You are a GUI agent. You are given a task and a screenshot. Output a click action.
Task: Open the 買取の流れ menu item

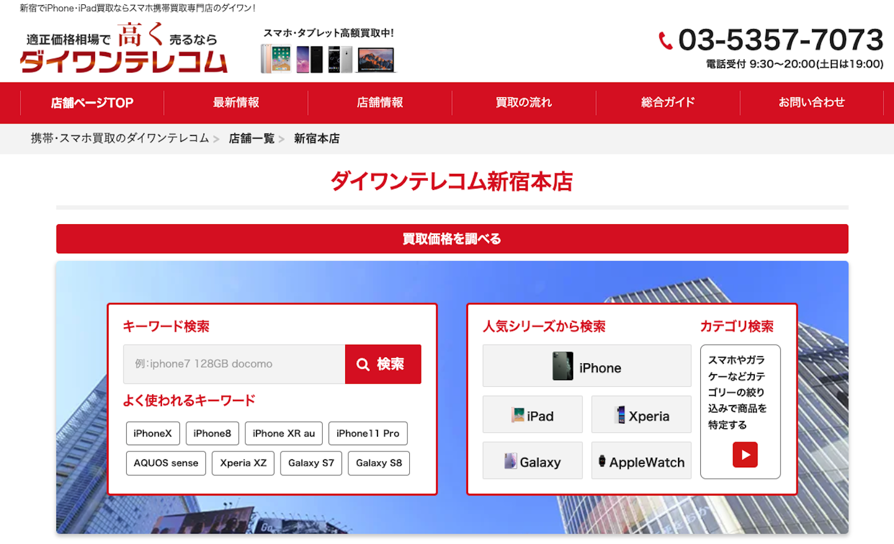click(523, 102)
